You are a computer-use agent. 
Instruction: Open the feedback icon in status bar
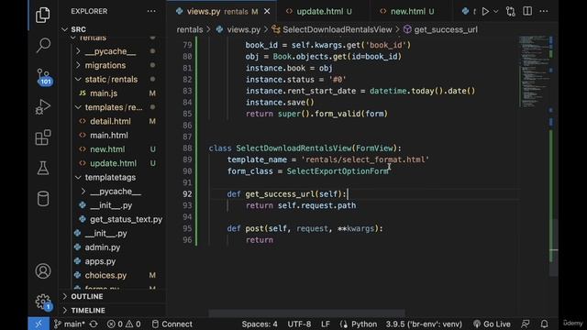tap(526, 324)
